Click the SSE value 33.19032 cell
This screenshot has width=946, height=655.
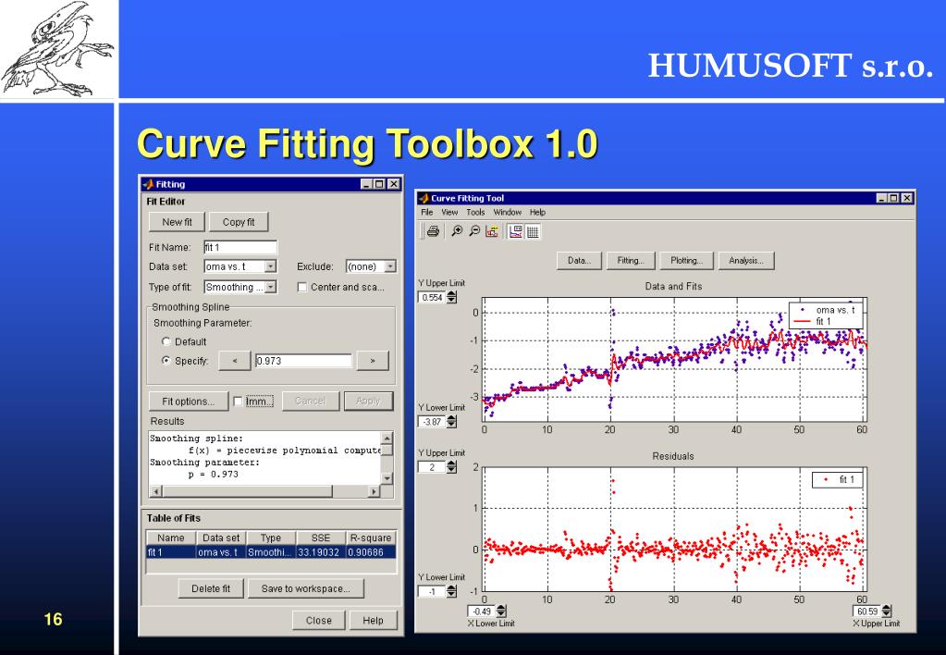(x=321, y=552)
